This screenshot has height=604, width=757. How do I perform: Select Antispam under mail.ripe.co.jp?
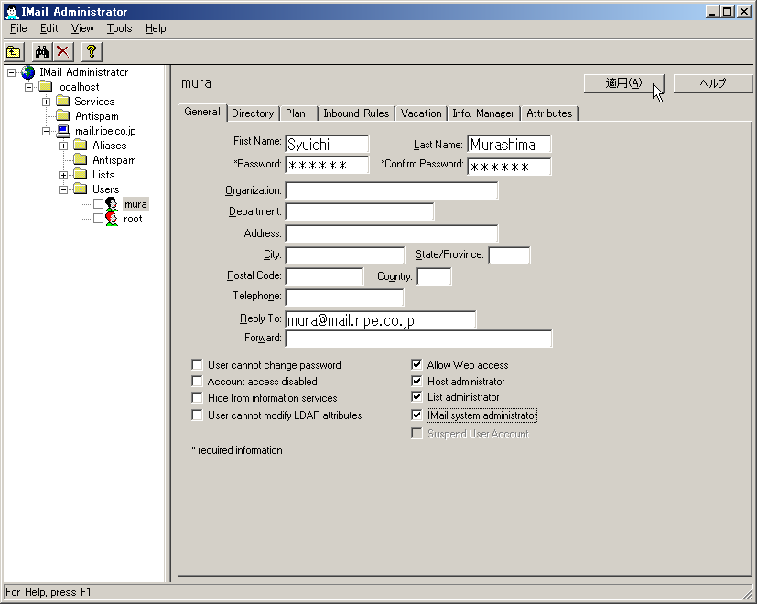pos(114,160)
